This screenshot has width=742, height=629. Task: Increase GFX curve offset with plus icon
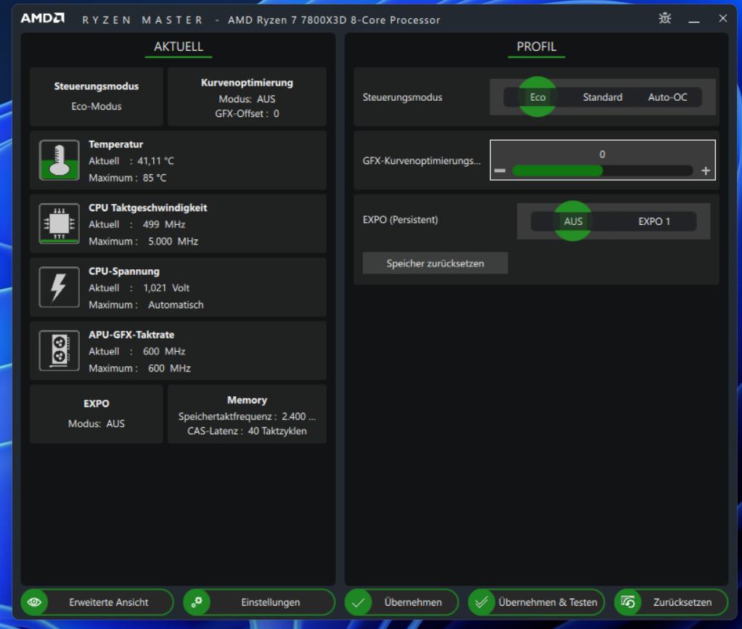click(x=706, y=170)
